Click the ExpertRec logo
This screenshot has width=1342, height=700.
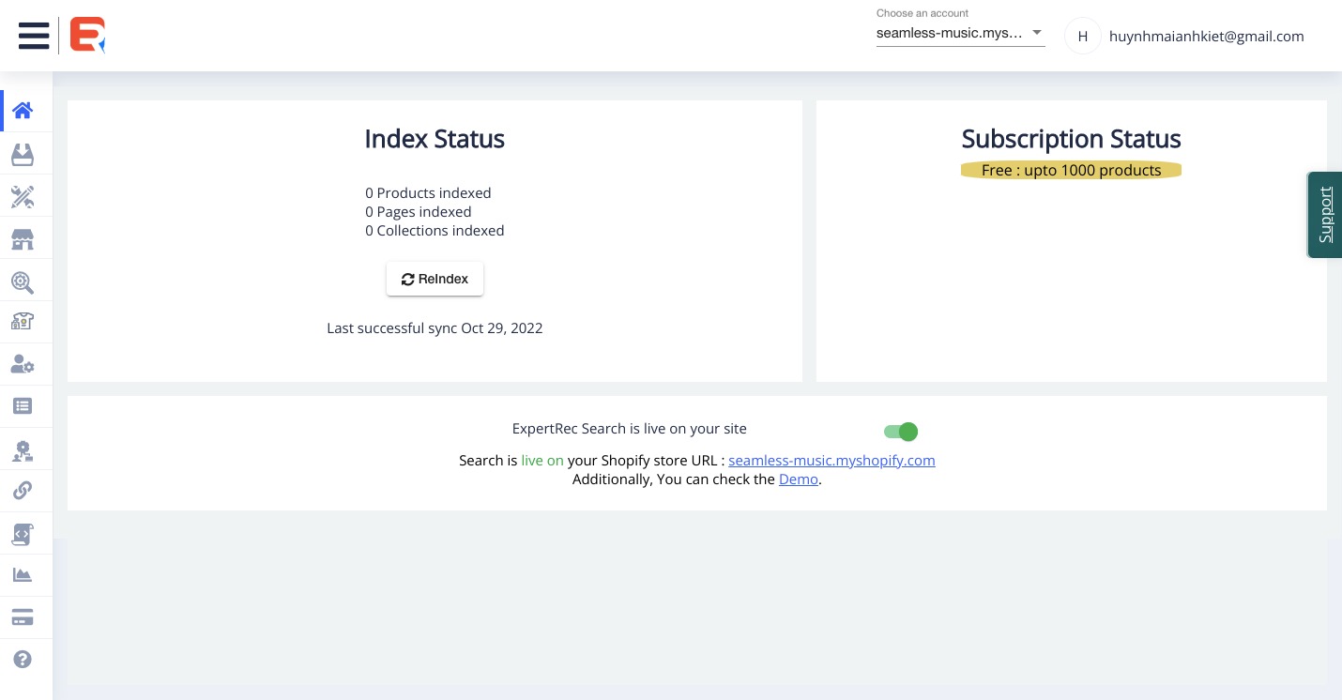87,36
